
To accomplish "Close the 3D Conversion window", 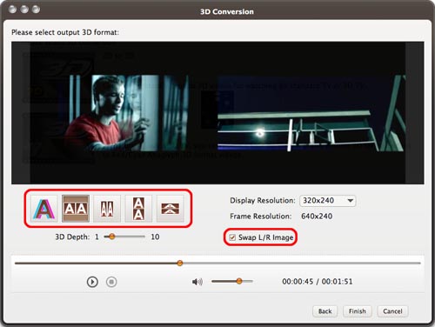I will pyautogui.click(x=13, y=10).
